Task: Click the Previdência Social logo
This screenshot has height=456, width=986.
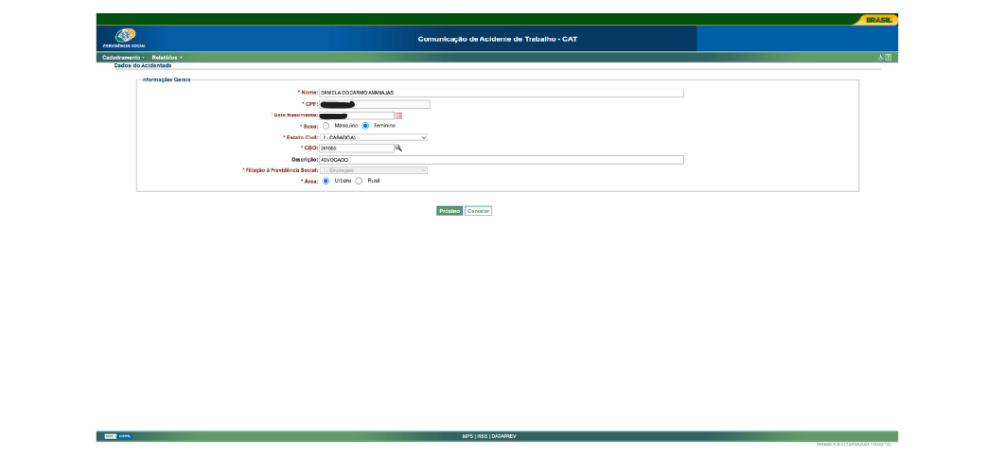Action: tap(124, 38)
